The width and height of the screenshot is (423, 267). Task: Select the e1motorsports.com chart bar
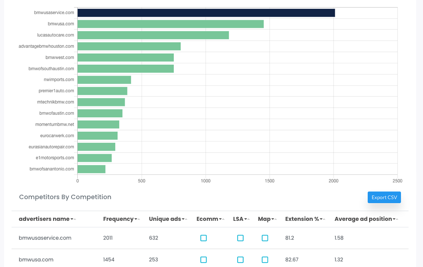(94, 158)
